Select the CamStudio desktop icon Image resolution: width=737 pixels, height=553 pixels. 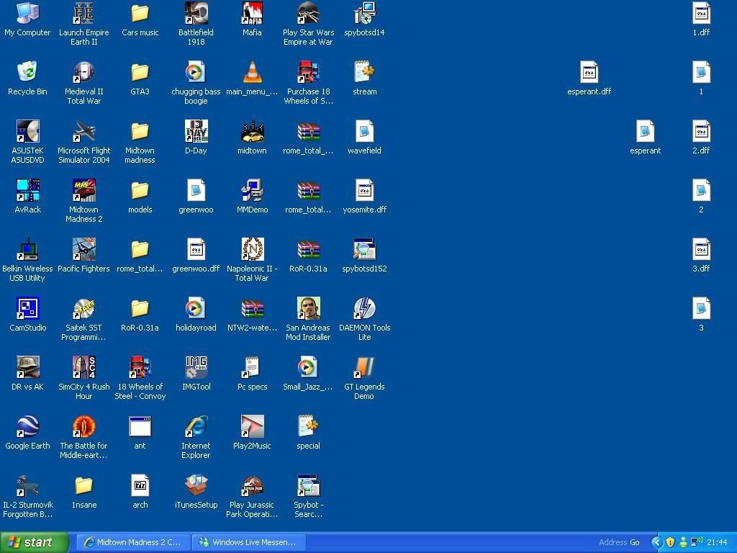[27, 309]
